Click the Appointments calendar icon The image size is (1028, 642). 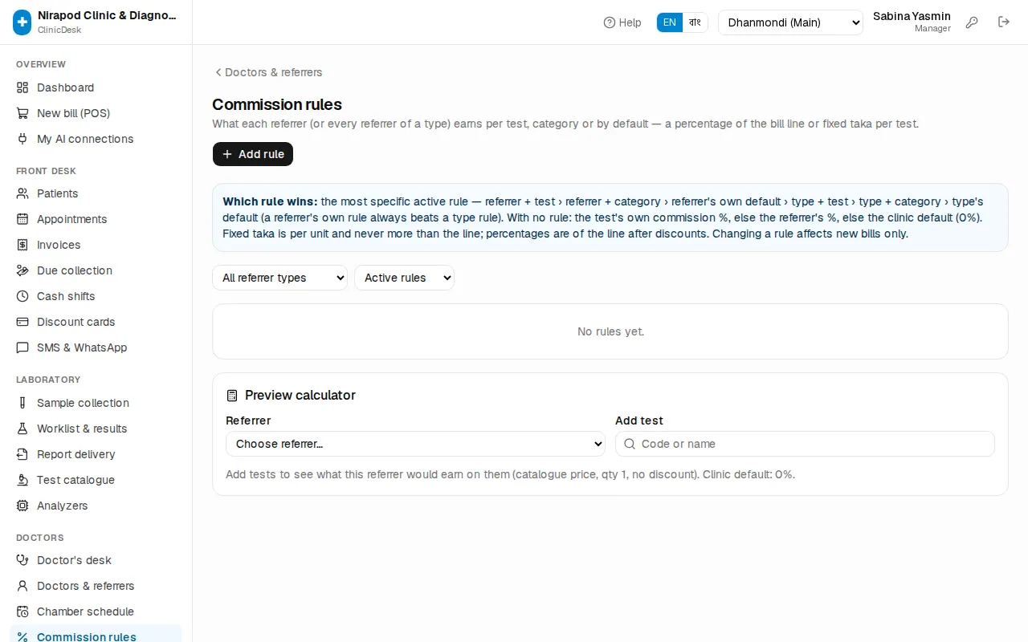point(22,219)
